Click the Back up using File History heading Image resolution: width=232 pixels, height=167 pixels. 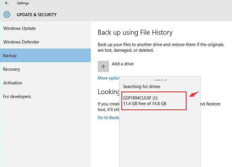tap(135, 33)
